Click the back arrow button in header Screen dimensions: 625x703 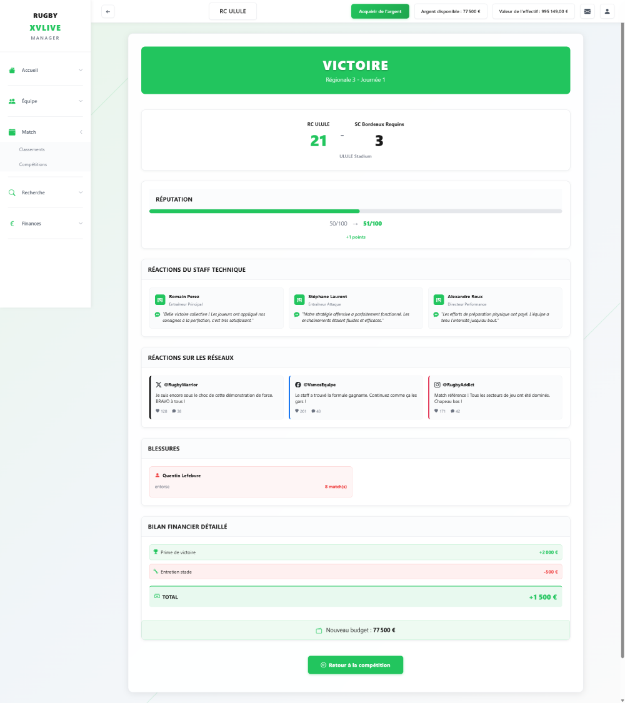108,11
